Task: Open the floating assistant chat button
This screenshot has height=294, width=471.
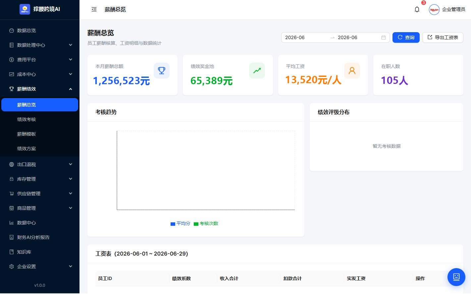Action: 456,277
